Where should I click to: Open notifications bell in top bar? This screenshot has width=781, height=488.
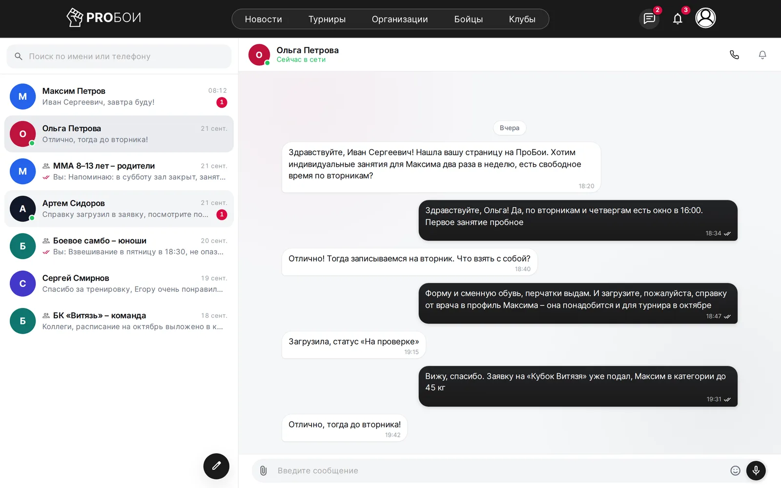pyautogui.click(x=678, y=19)
